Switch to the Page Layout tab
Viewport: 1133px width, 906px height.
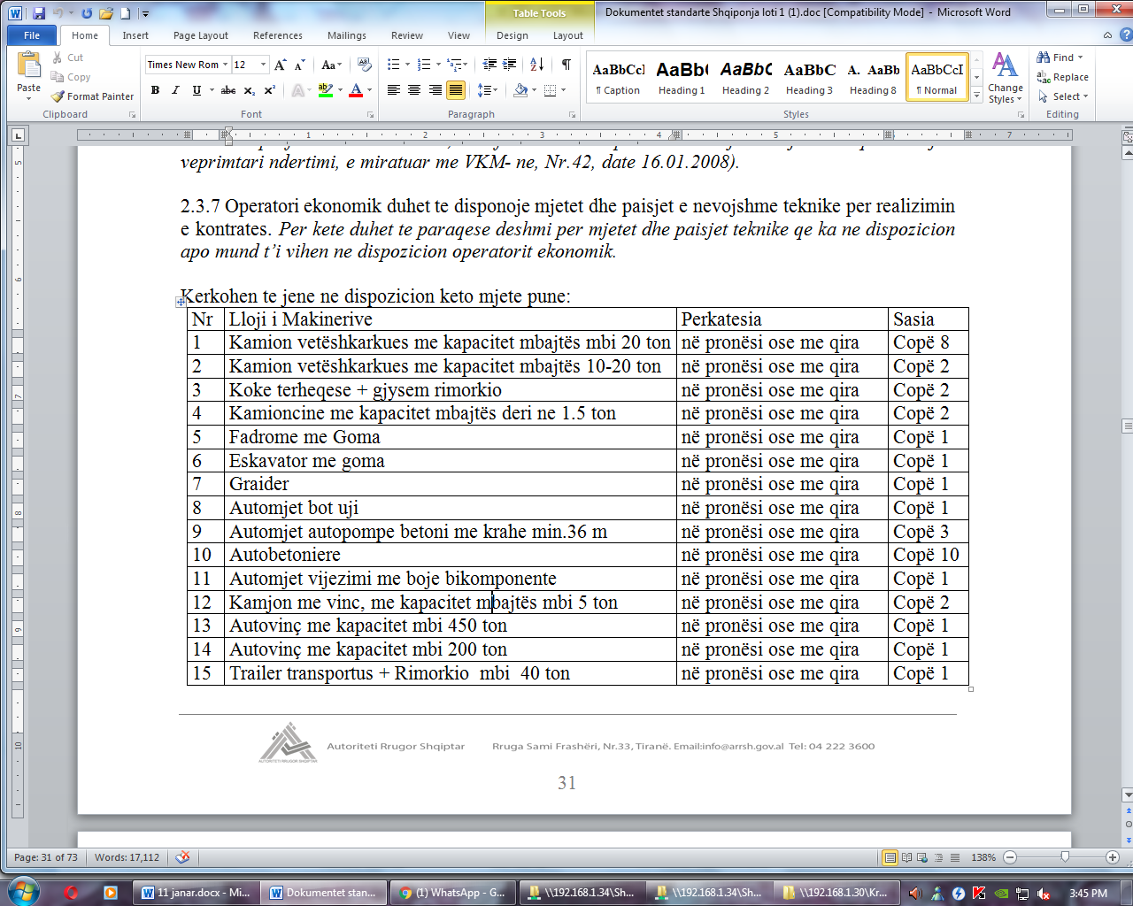200,35
